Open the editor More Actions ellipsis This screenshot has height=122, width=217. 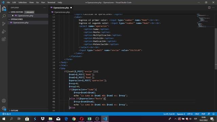tap(213, 7)
